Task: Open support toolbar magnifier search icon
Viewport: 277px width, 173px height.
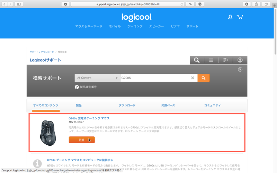Action: click(x=197, y=60)
